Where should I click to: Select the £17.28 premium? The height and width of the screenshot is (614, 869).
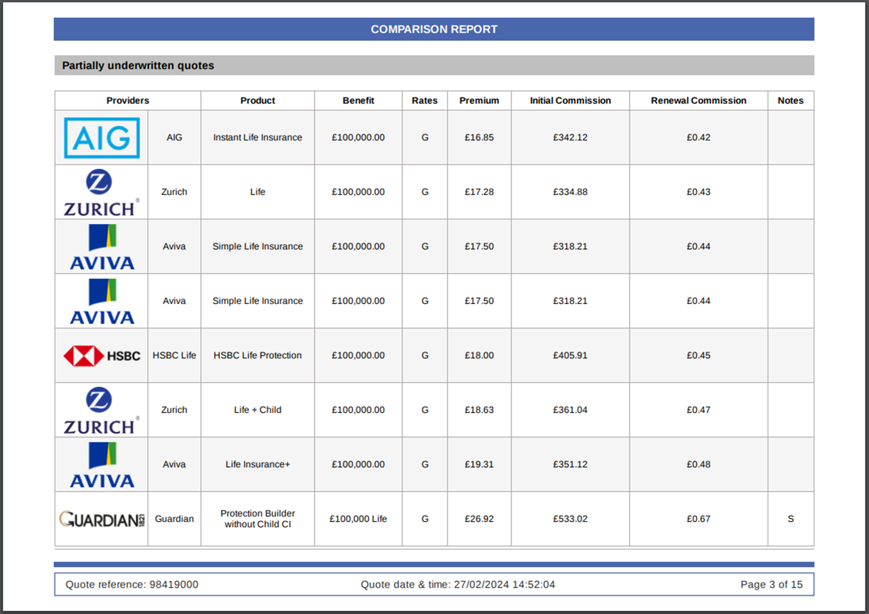(x=479, y=192)
